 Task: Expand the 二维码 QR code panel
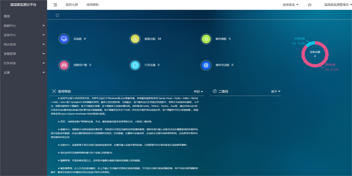tap(275, 91)
